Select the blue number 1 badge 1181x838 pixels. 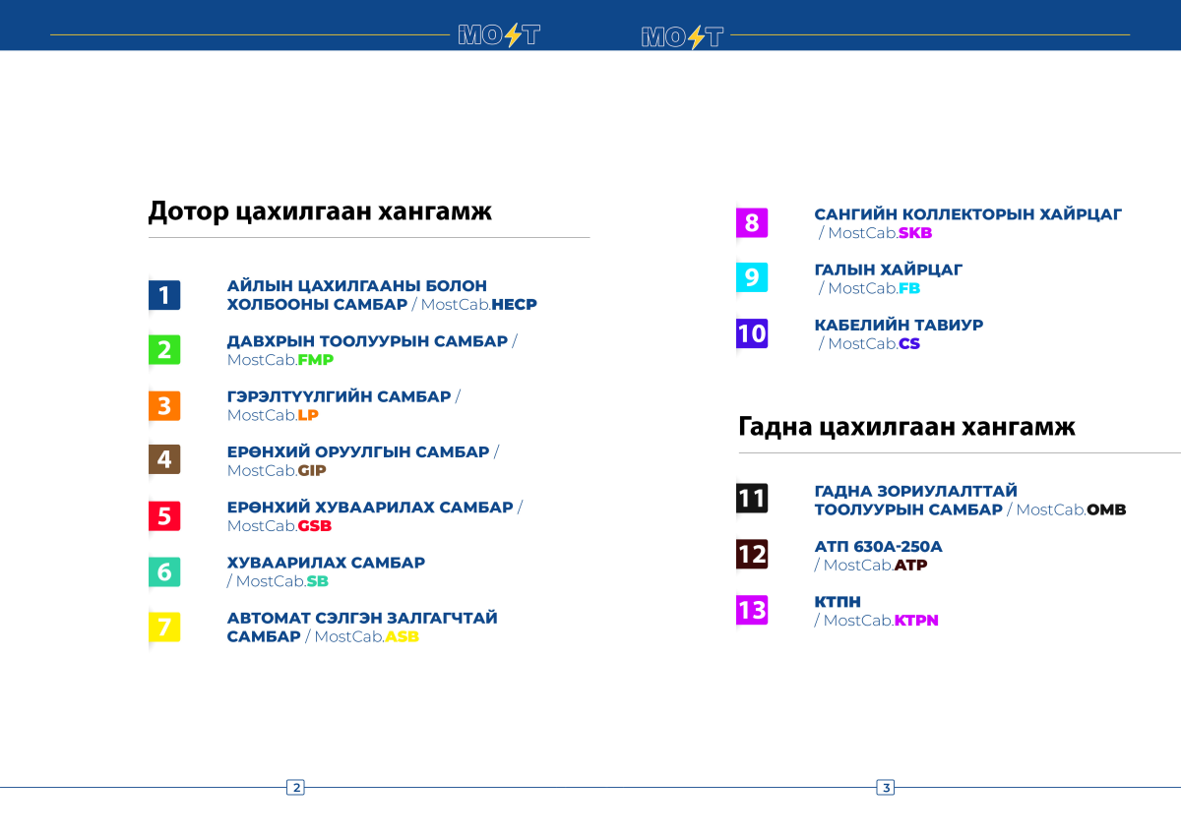point(164,295)
